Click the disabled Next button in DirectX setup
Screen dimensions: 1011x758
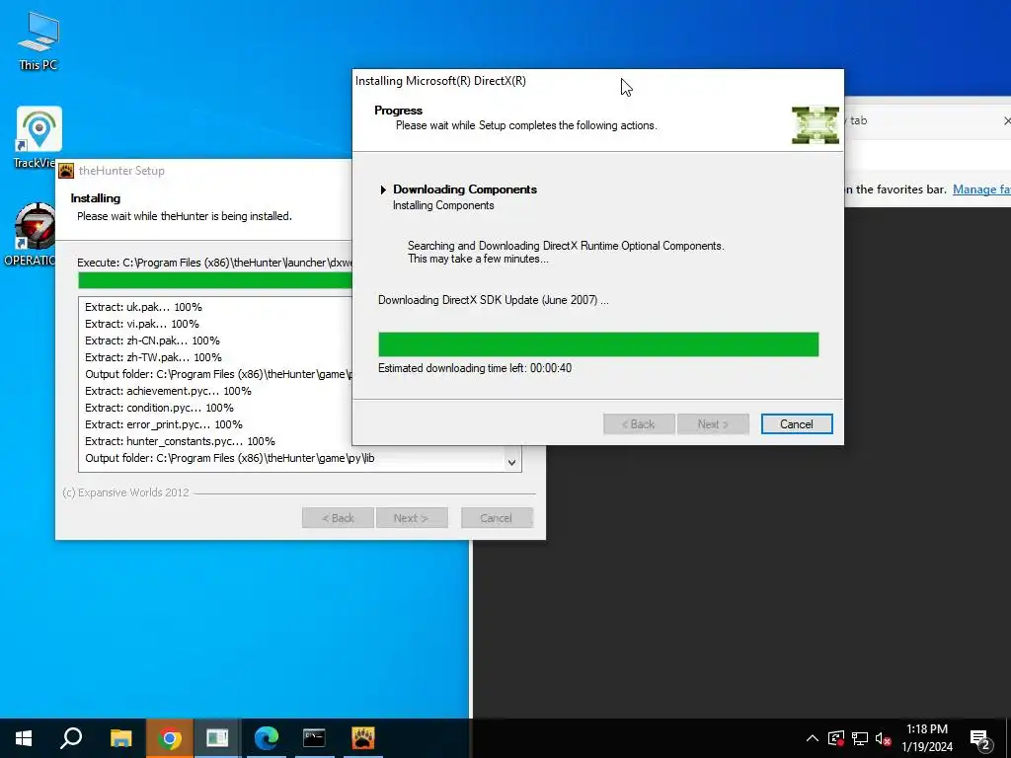(713, 424)
